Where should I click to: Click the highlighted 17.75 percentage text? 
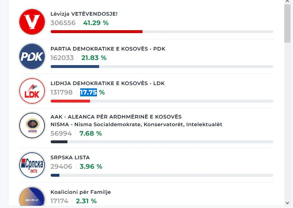pos(88,92)
